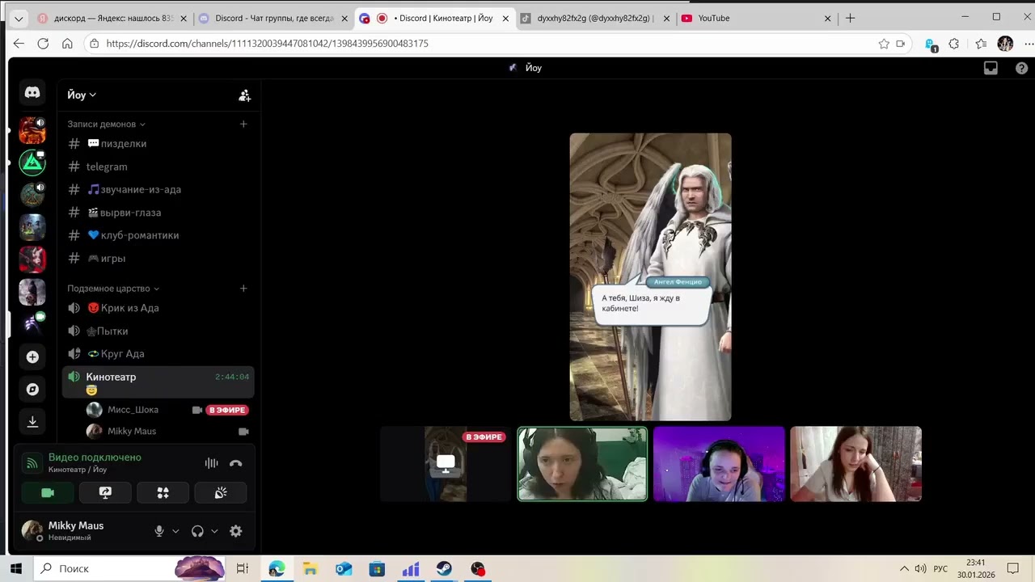
Task: Select the Кинотеатр voice channel
Action: [158, 382]
